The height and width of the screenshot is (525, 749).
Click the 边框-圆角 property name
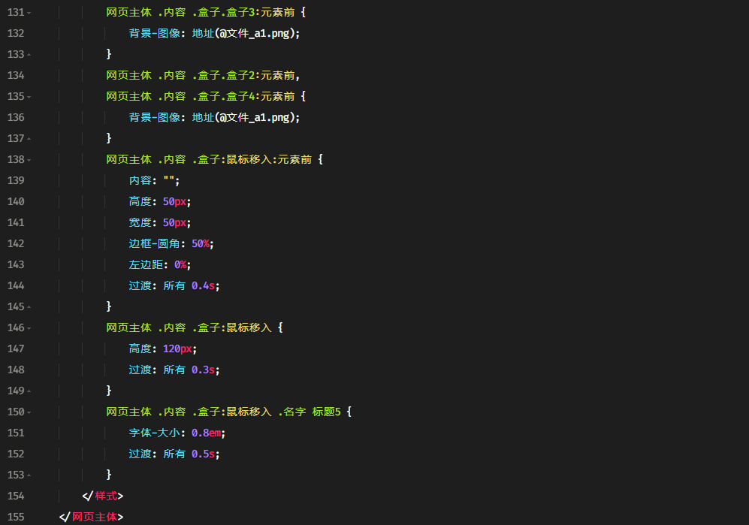[x=154, y=243]
